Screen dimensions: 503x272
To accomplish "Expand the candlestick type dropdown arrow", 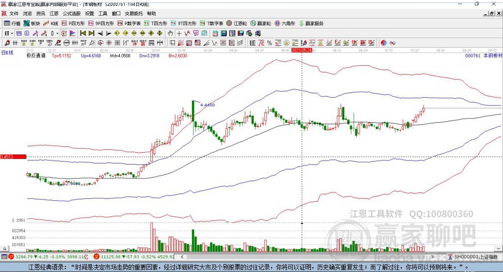I will pos(57,33).
